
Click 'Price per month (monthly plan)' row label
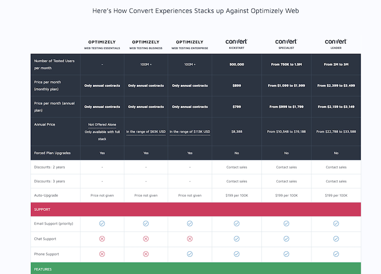pos(48,86)
